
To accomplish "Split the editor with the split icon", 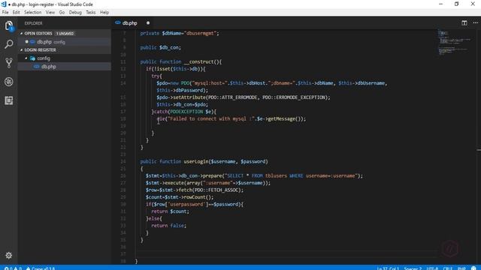I will pos(464,23).
